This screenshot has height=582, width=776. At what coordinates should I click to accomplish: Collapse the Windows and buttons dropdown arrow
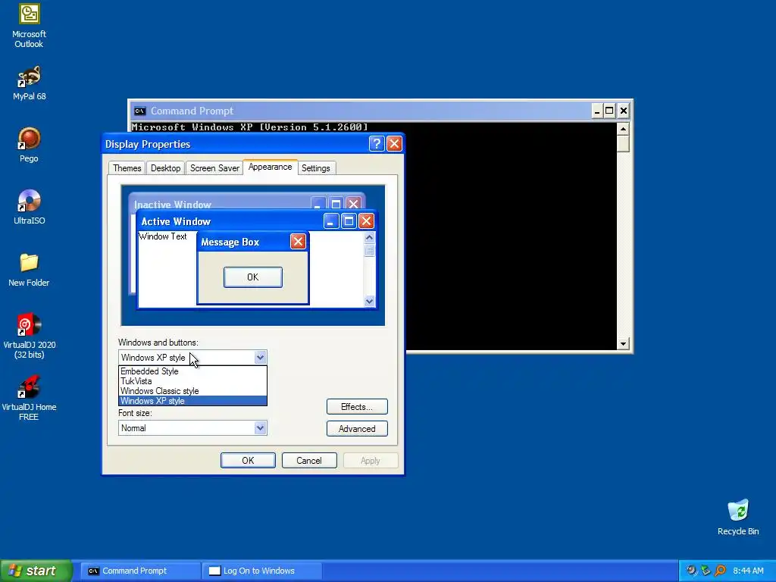click(261, 358)
